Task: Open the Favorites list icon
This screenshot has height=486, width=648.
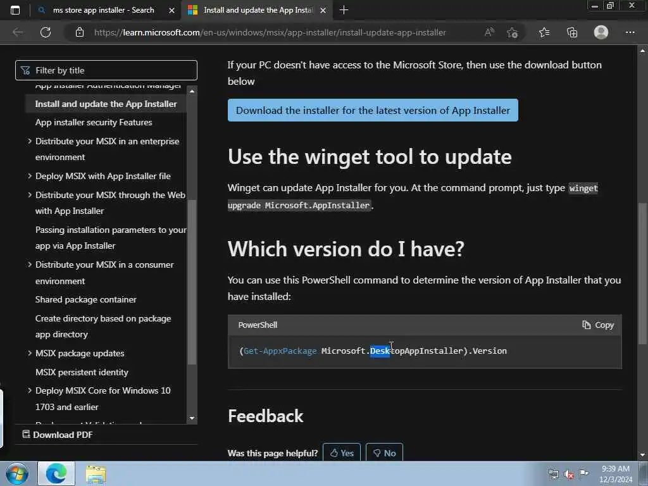Action: (544, 32)
